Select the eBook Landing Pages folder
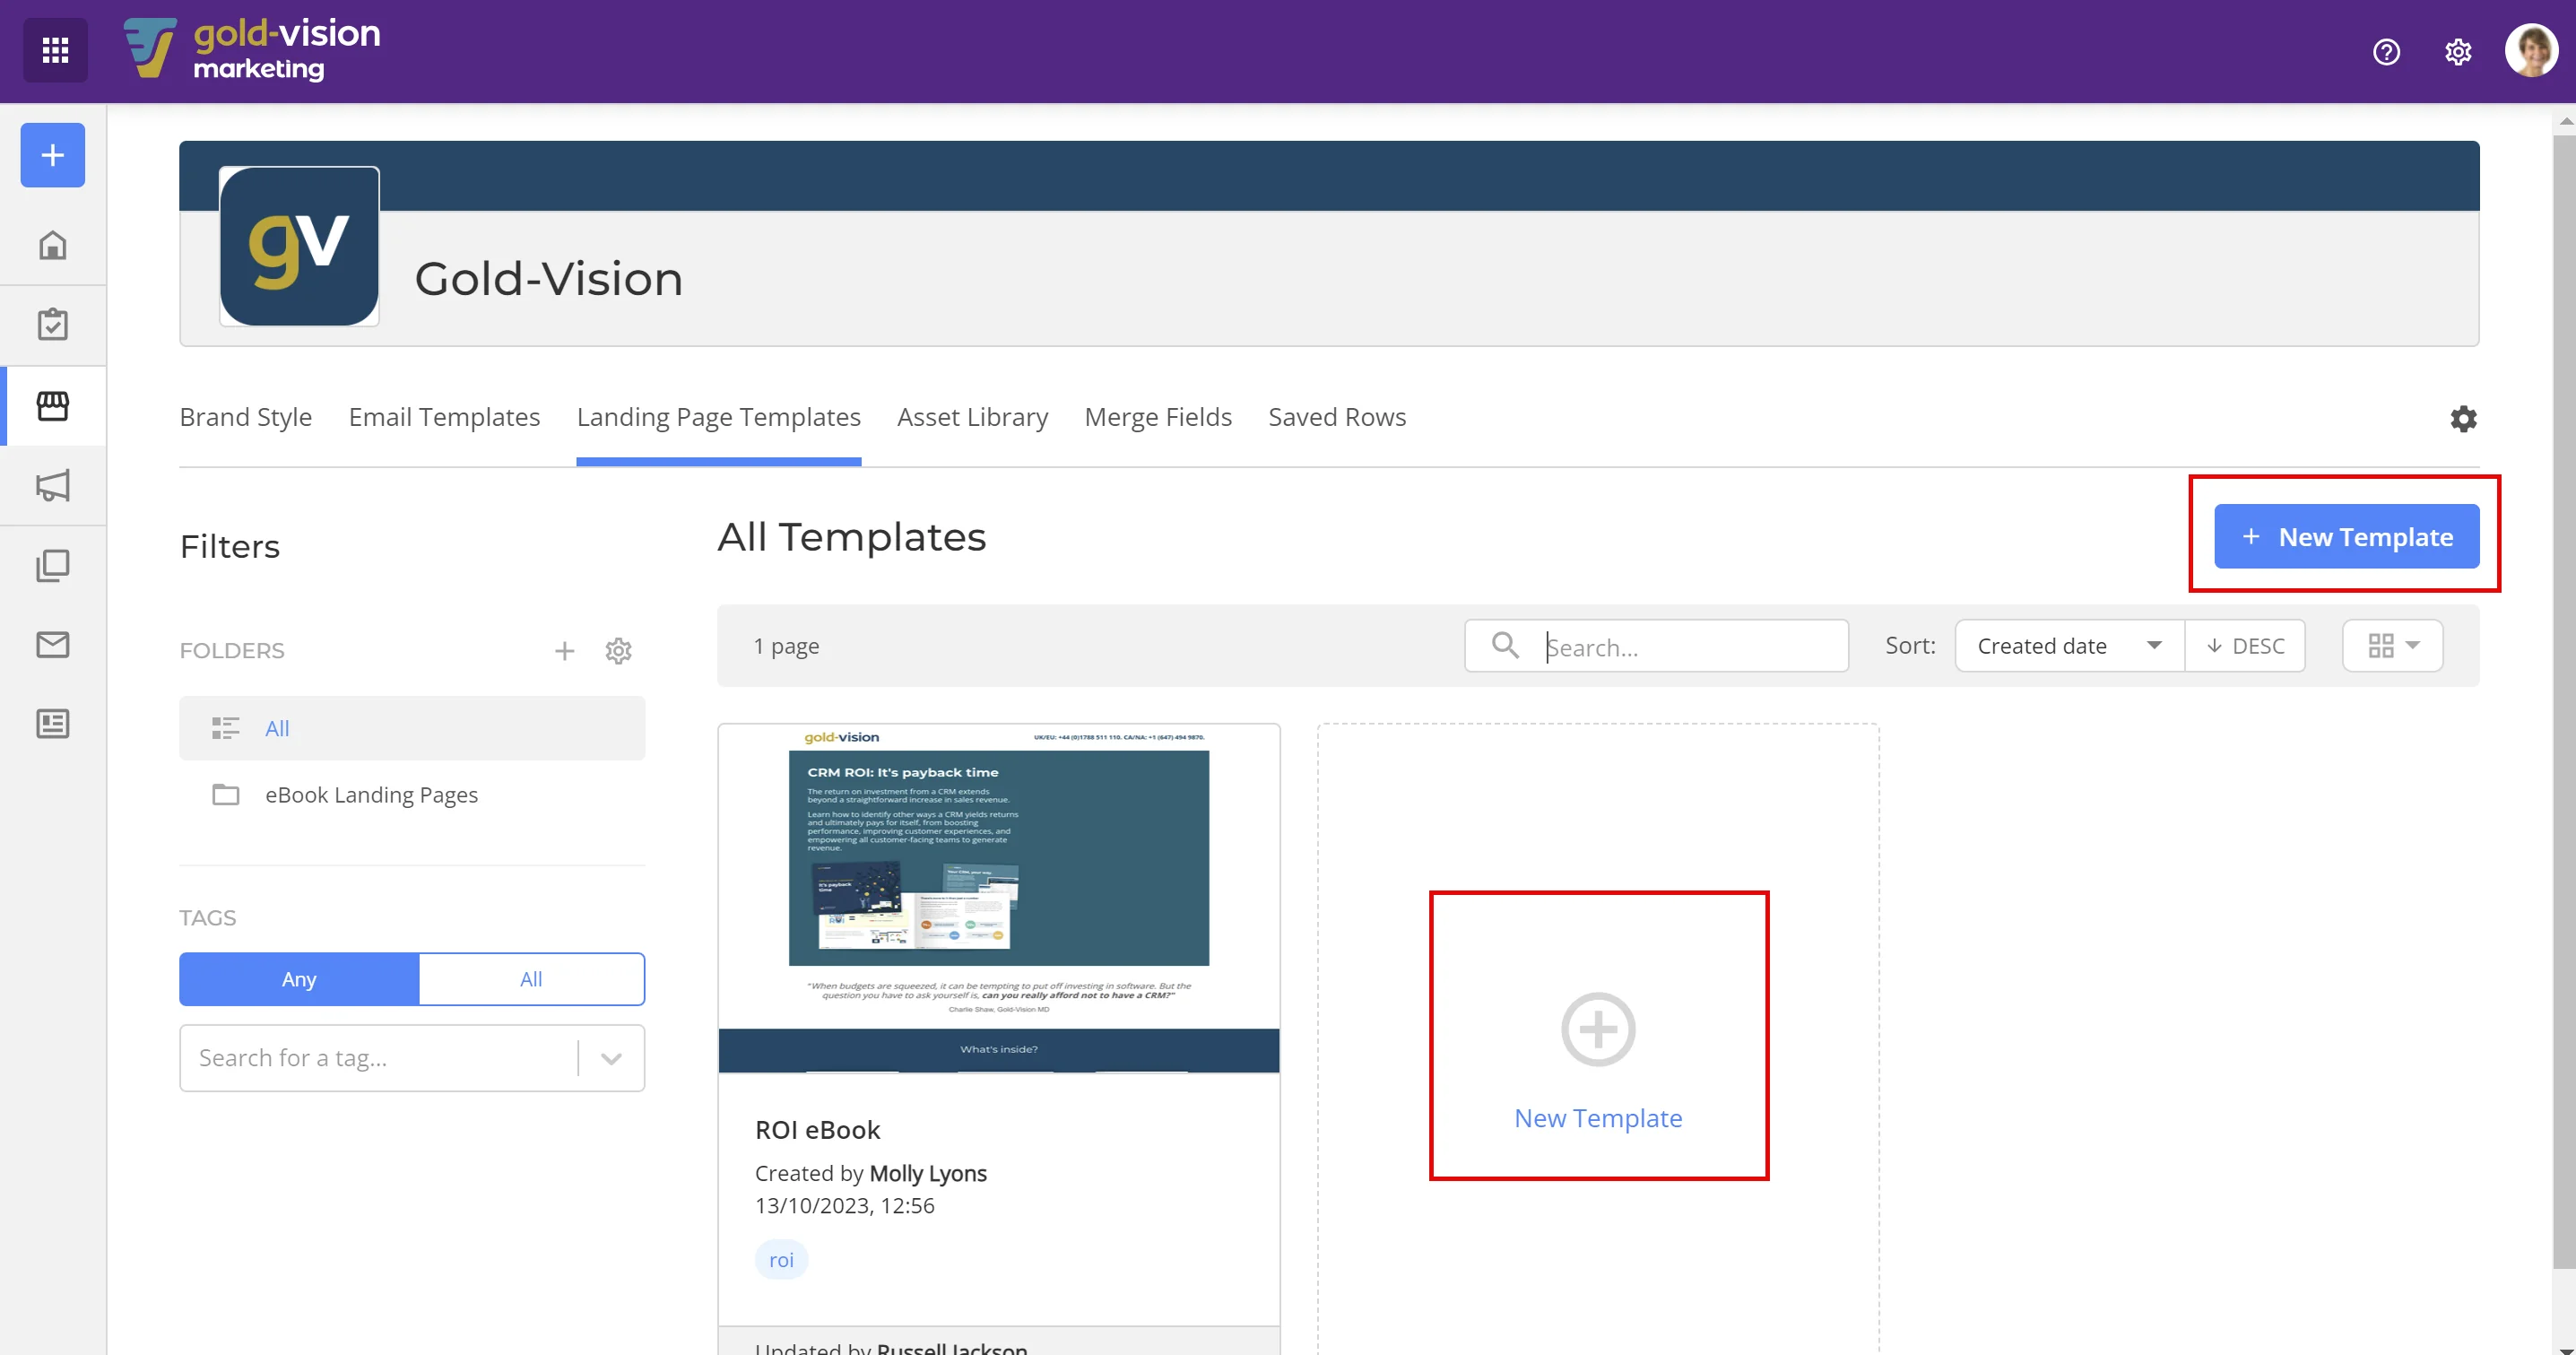 pos(412,795)
